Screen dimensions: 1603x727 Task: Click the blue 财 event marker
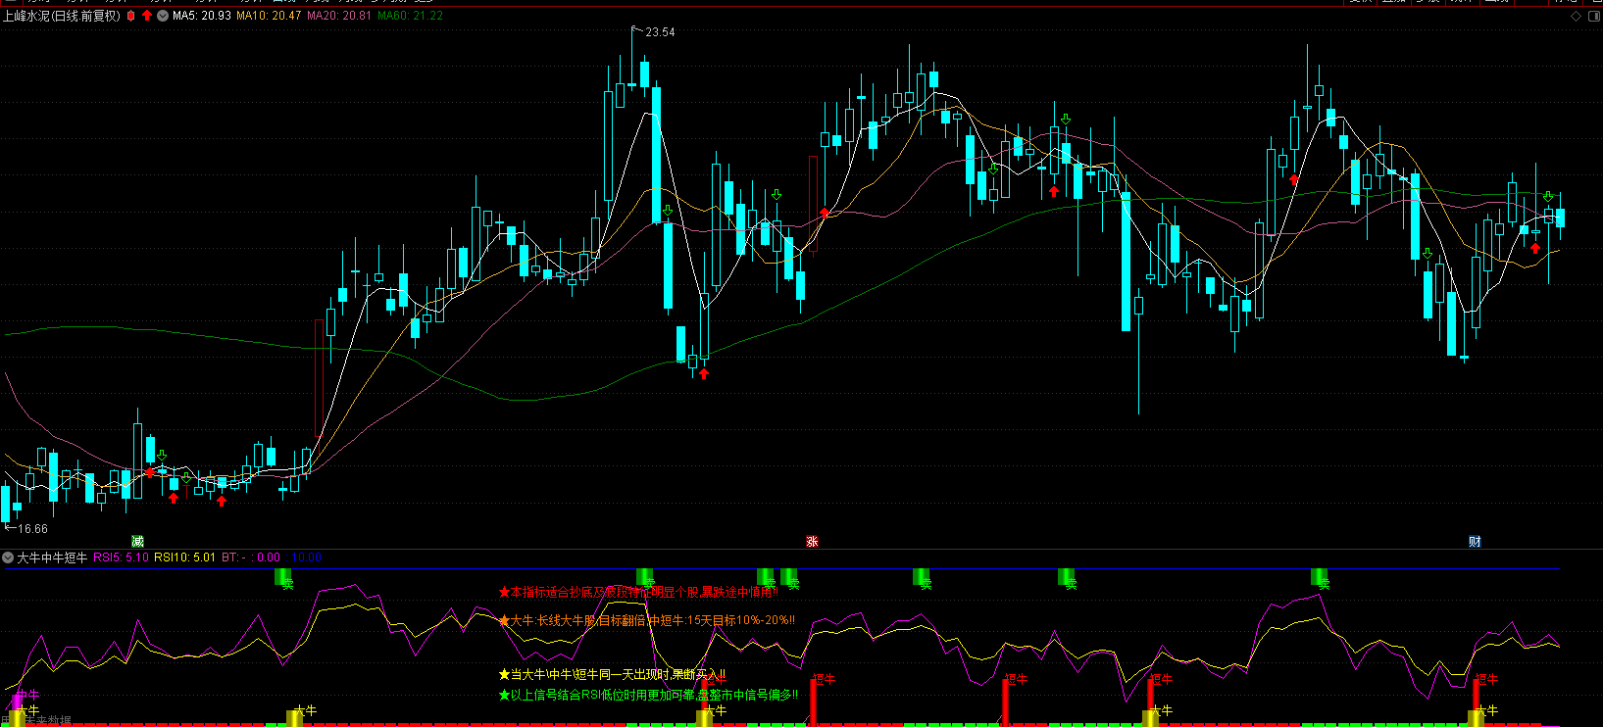(1475, 541)
